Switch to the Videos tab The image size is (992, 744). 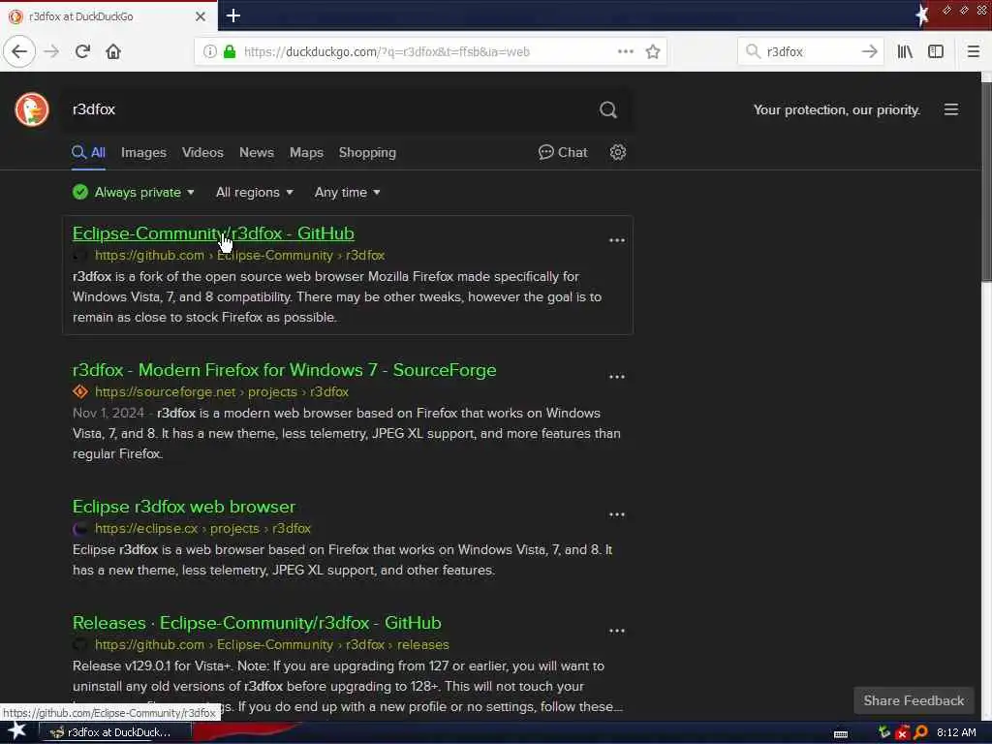point(202,152)
